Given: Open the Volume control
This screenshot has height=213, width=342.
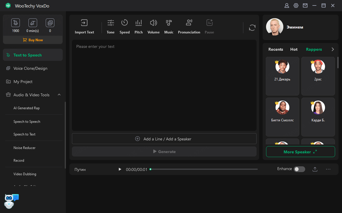Looking at the screenshot, I should pos(154,27).
